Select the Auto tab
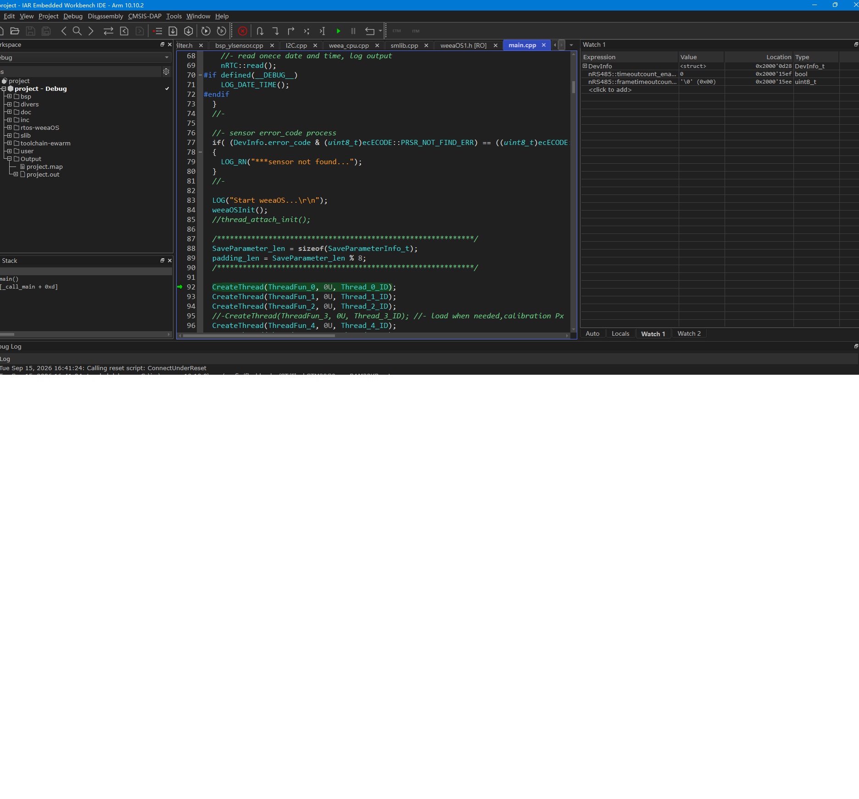This screenshot has height=799, width=859. (592, 333)
